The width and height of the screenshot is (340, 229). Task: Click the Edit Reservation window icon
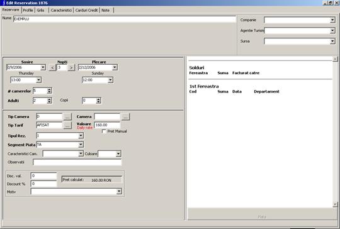tap(4, 3)
